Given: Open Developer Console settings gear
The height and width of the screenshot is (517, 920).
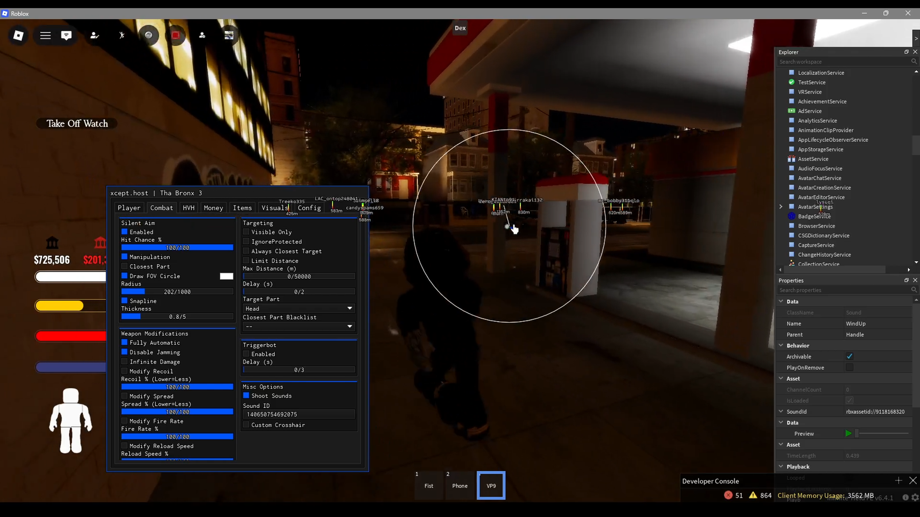Looking at the screenshot, I should 915,497.
